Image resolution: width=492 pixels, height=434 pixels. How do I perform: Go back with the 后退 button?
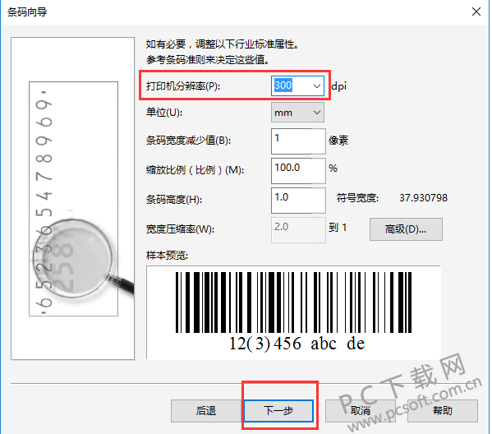click(206, 411)
